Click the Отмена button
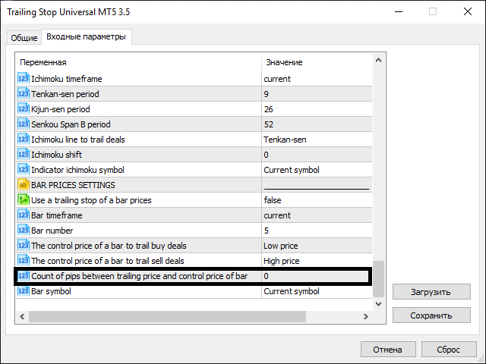This screenshot has height=364, width=486. pyautogui.click(x=388, y=350)
